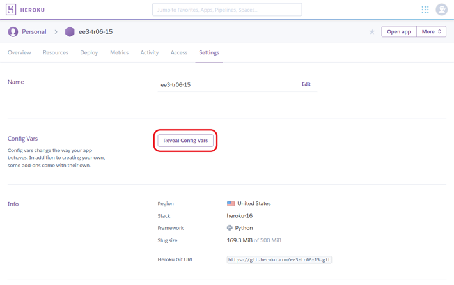454x285 pixels.
Task: Click the Python framework icon
Action: pos(230,228)
